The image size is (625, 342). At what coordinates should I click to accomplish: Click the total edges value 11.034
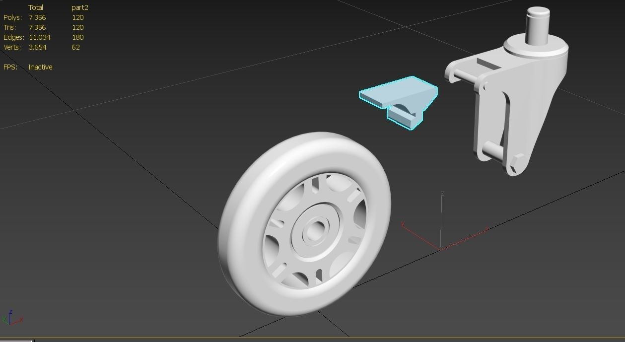[39, 37]
